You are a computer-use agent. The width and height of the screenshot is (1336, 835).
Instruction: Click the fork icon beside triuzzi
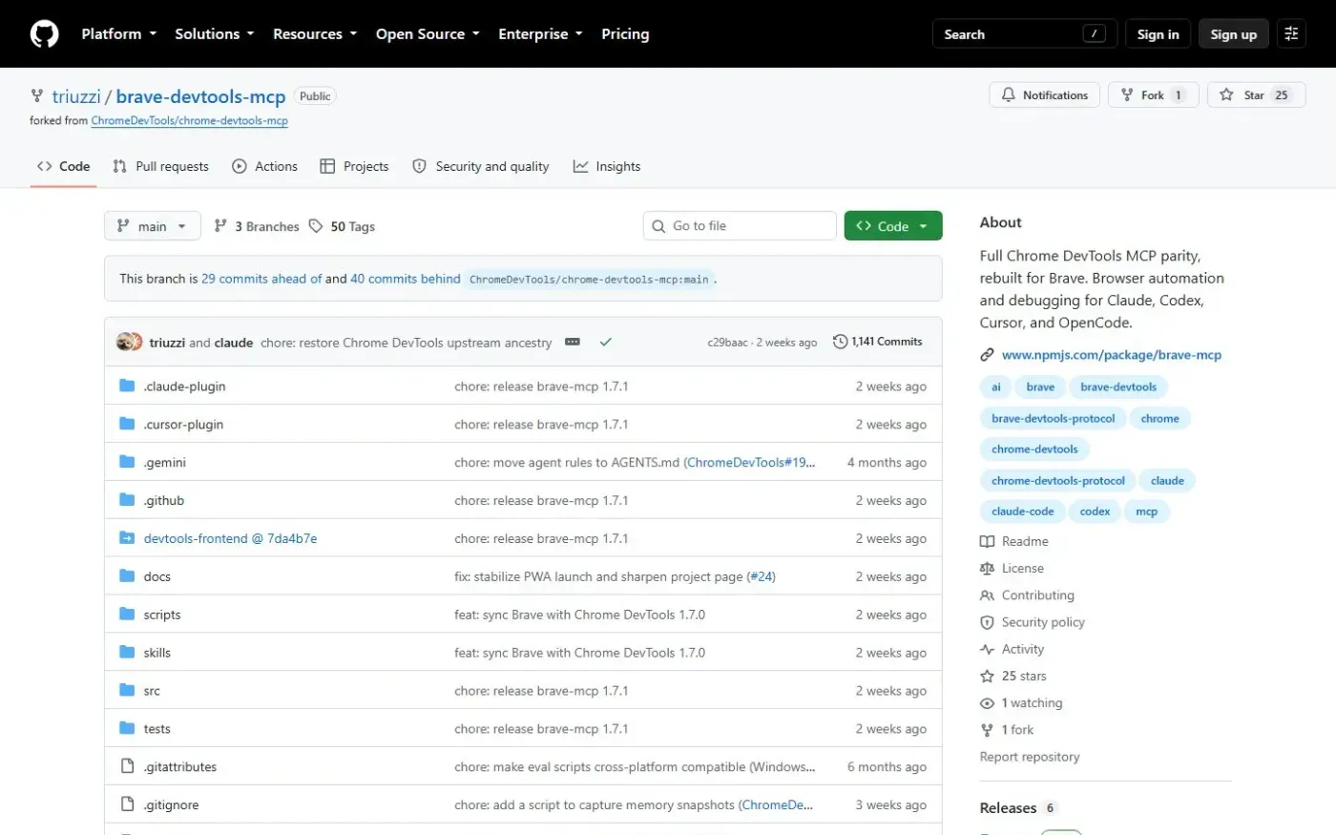point(37,95)
